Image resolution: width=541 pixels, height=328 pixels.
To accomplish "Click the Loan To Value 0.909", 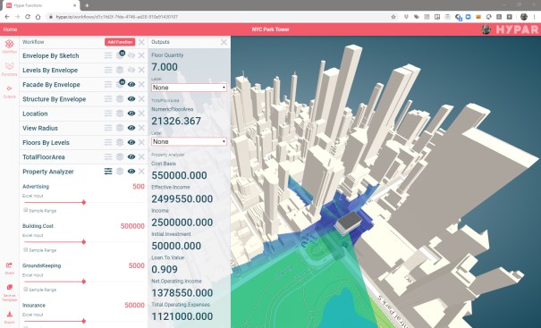I will pyautogui.click(x=165, y=269).
